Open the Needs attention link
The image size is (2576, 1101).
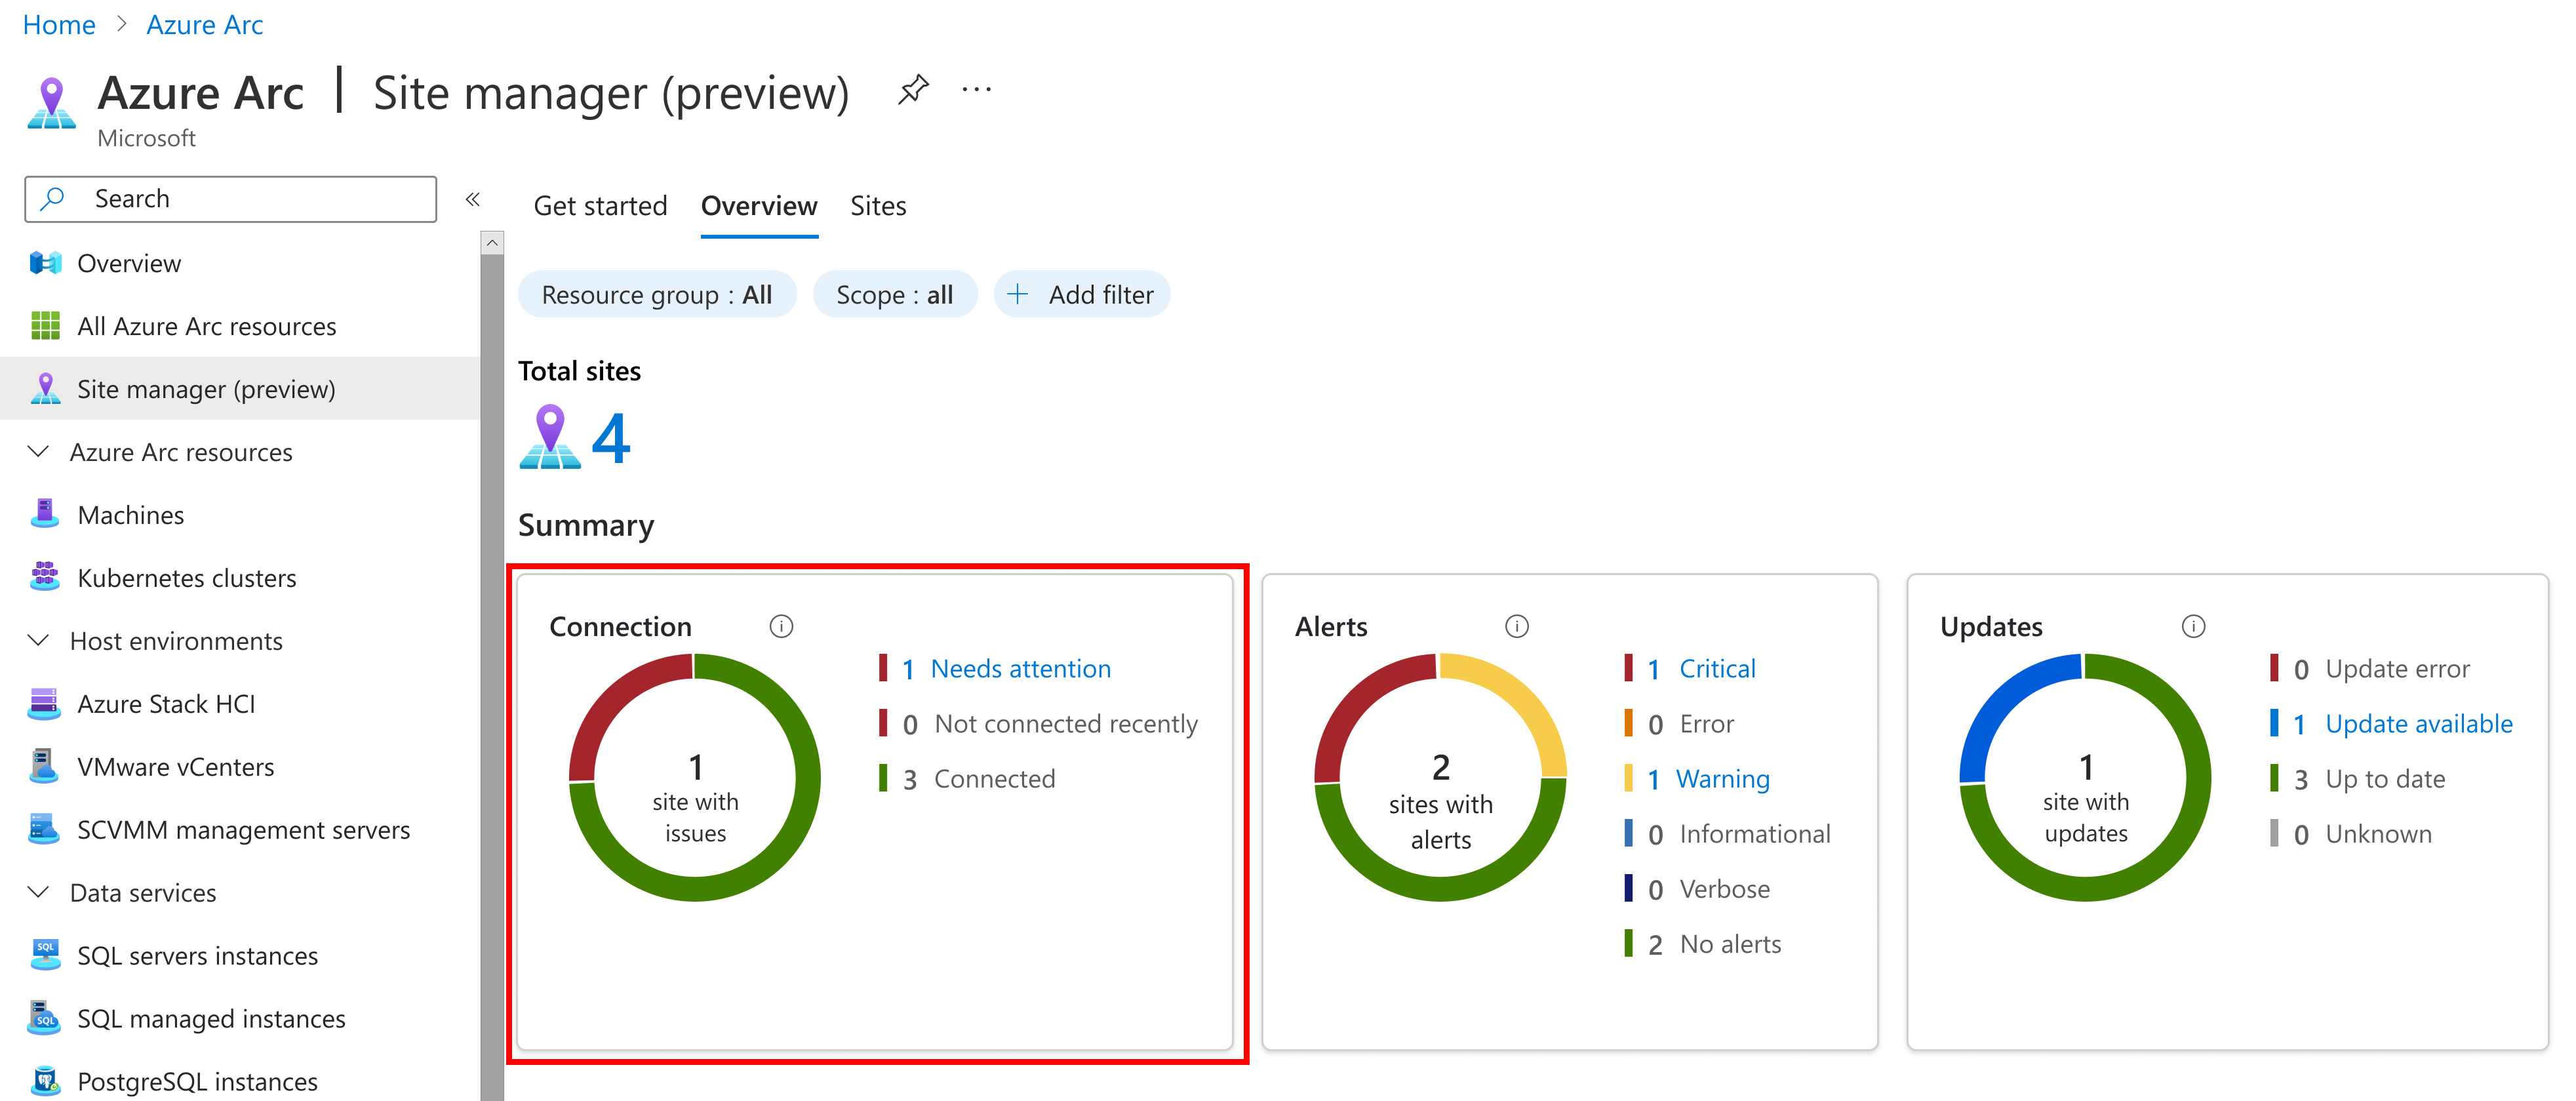(1020, 669)
